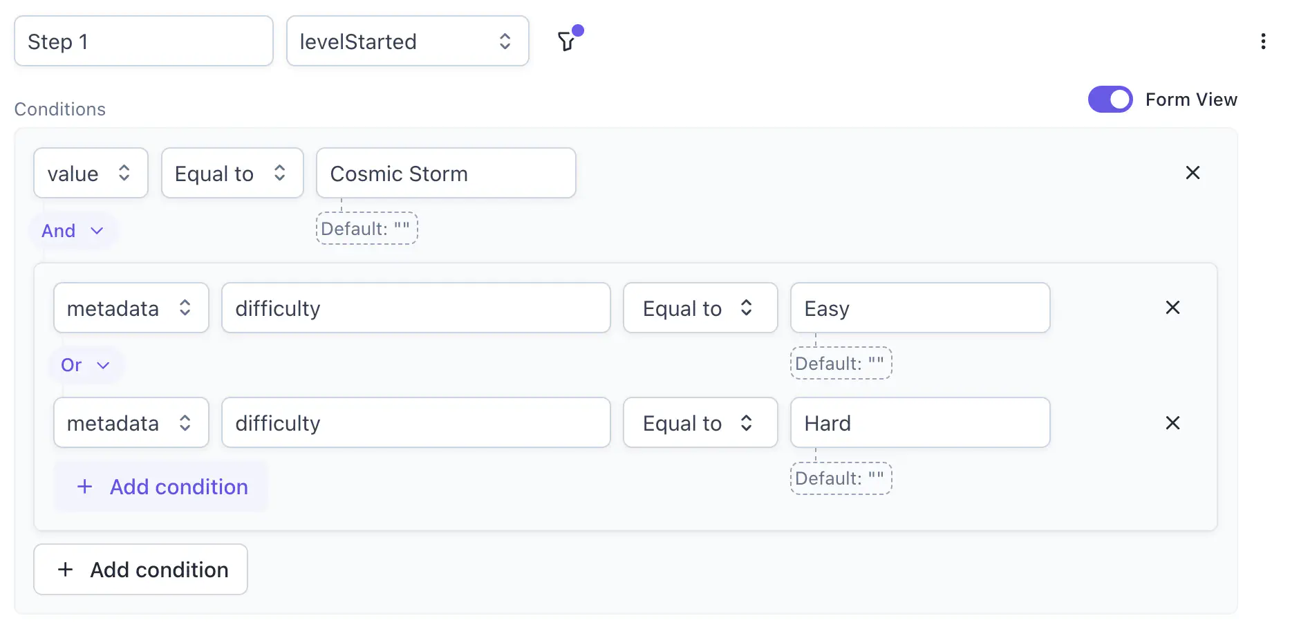1290x636 pixels.
Task: Open the levelStarted event dropdown
Action: coord(407,41)
